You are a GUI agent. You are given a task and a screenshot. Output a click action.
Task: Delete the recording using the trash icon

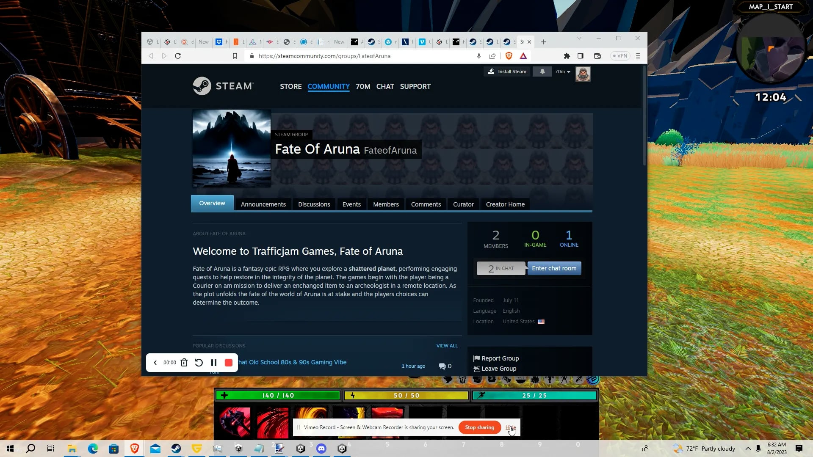pos(184,363)
